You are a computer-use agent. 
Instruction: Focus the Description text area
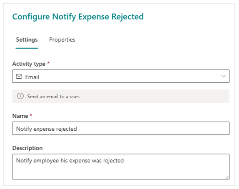(x=121, y=167)
